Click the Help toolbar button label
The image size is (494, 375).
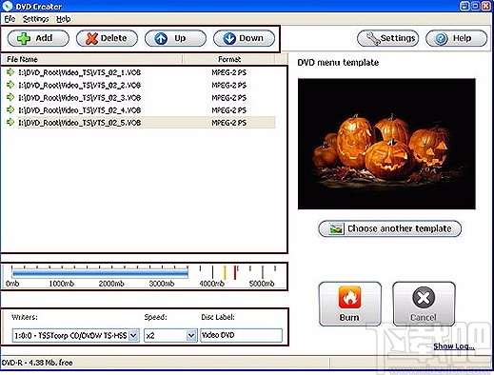point(462,38)
